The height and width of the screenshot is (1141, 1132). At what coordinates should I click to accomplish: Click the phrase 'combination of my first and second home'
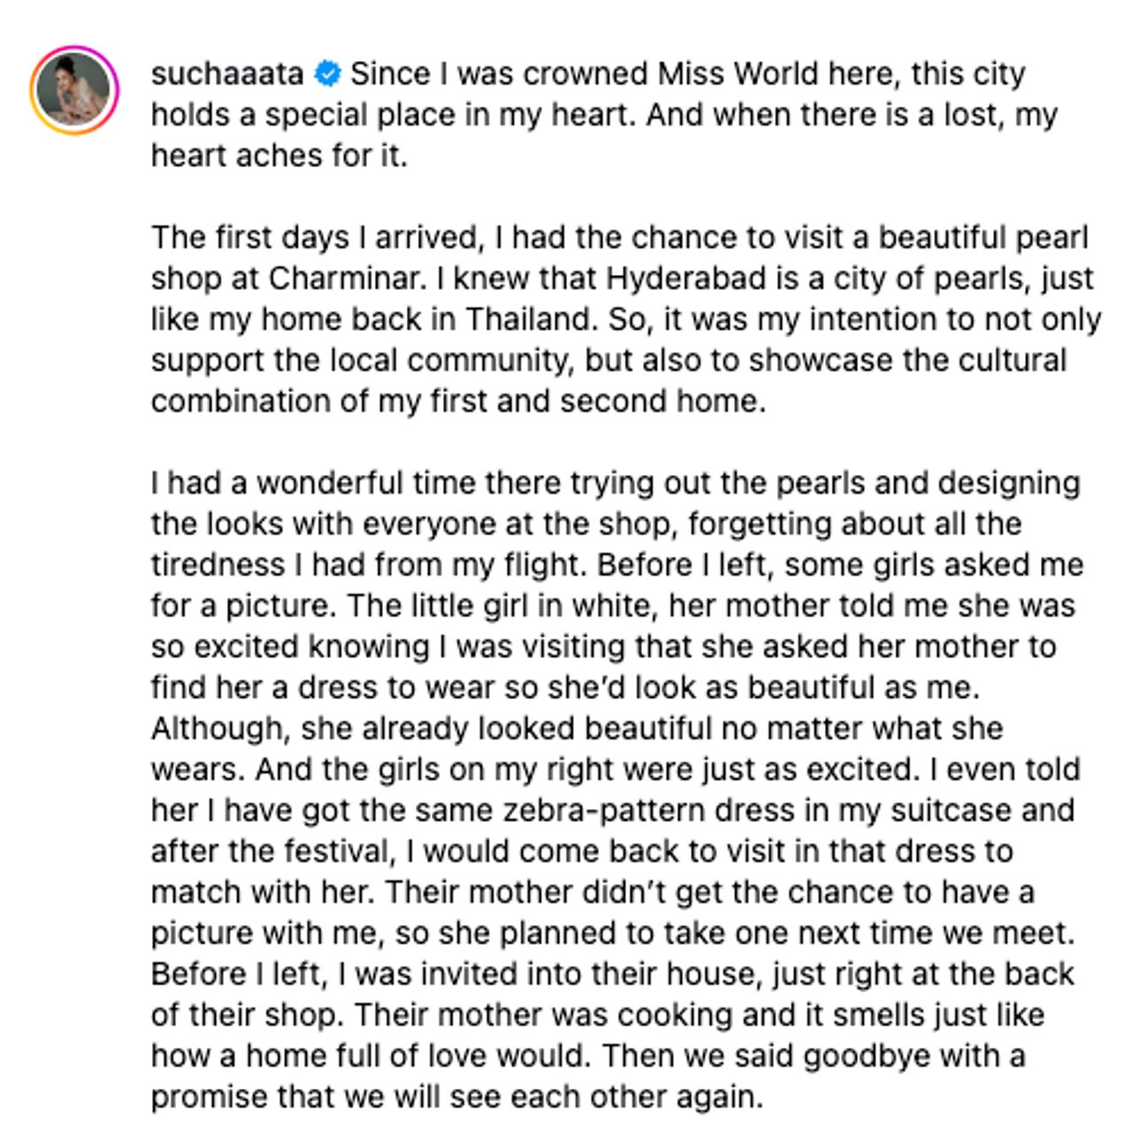456,401
